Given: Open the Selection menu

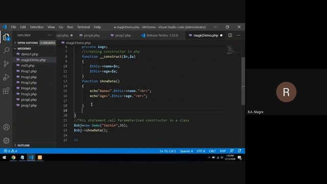Looking at the screenshot, I should 37,27.
